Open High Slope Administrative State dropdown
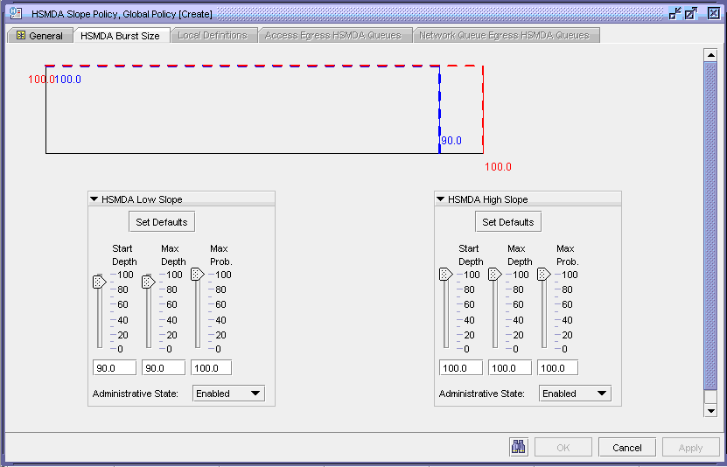 (x=575, y=394)
